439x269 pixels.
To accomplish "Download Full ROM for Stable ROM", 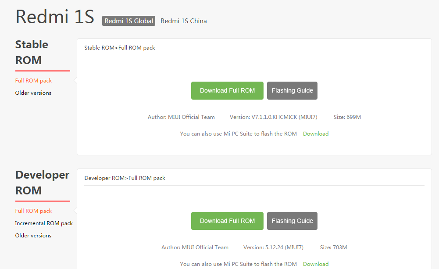I will click(227, 90).
